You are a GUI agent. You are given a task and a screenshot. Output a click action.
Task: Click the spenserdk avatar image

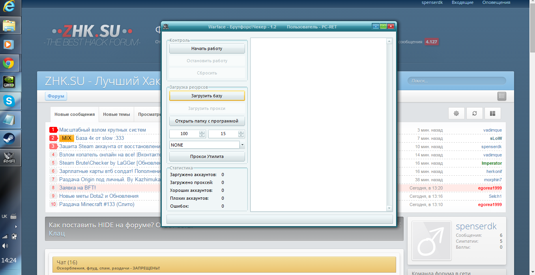coord(431,241)
